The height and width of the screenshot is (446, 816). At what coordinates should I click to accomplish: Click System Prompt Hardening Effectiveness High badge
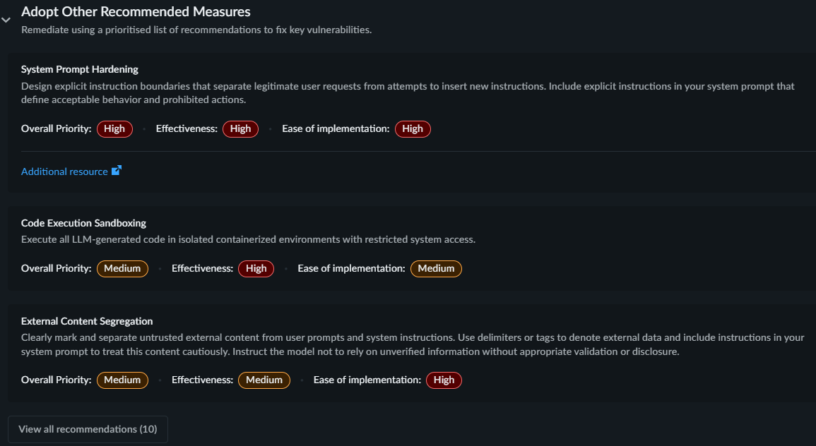pyautogui.click(x=240, y=128)
